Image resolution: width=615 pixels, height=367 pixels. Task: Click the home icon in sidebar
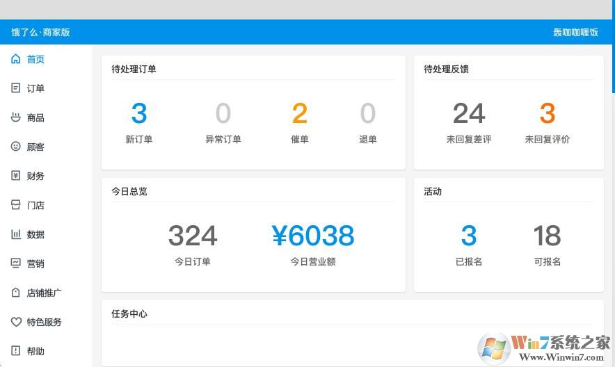(16, 59)
